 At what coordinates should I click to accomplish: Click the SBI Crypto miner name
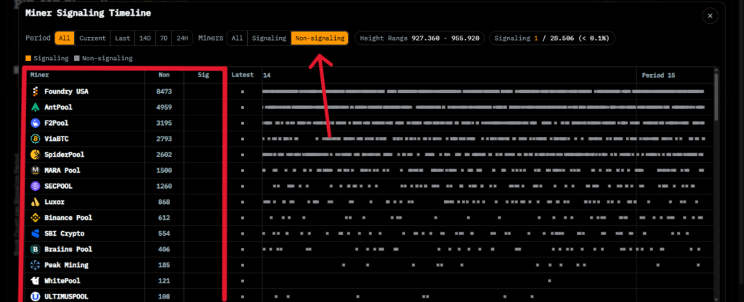click(x=65, y=234)
